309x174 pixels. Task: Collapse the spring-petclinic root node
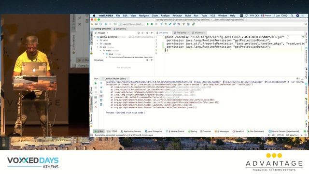[95, 37]
